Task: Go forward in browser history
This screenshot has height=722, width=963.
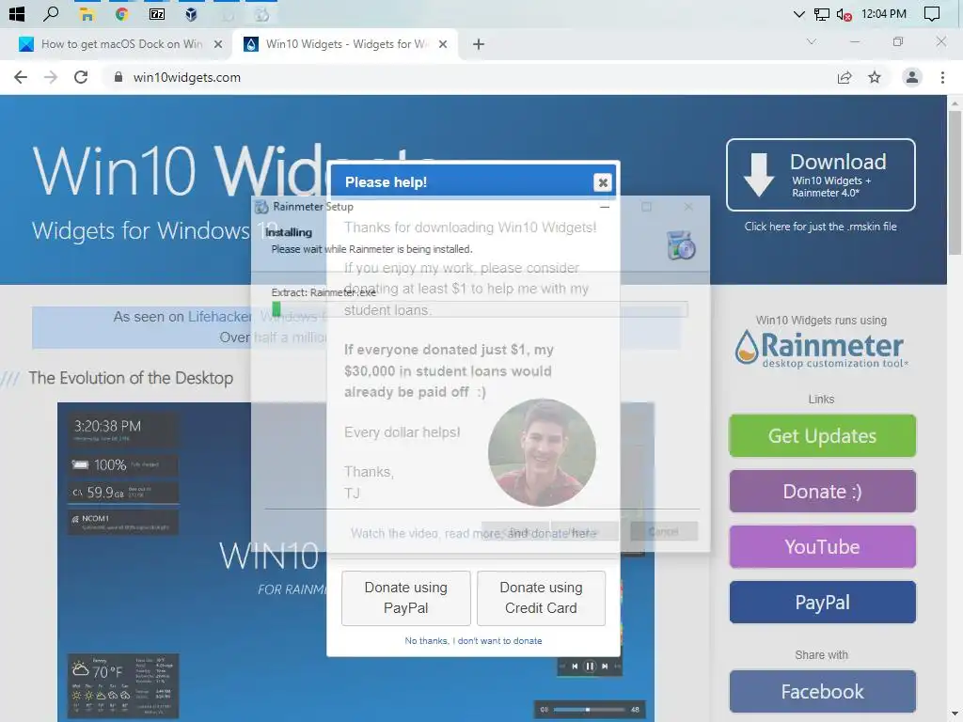Action: [x=51, y=77]
